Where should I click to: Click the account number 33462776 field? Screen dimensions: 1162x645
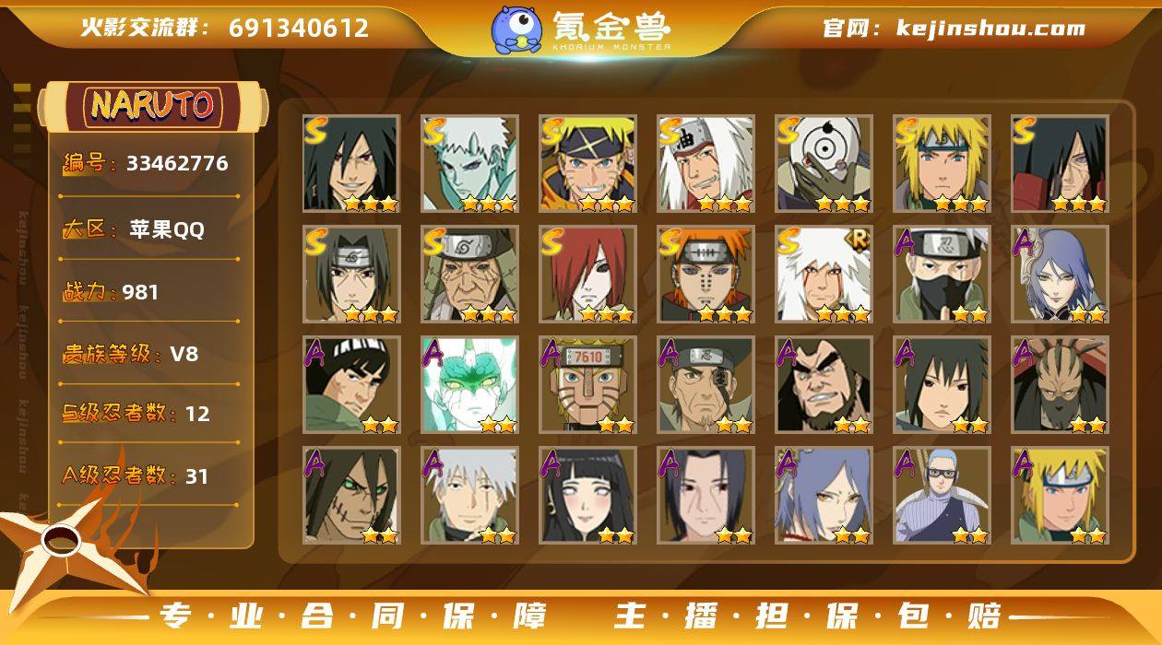click(146, 164)
